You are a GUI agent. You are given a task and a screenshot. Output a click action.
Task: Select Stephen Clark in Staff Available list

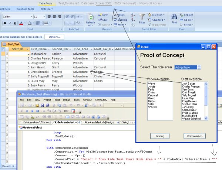click(x=189, y=104)
